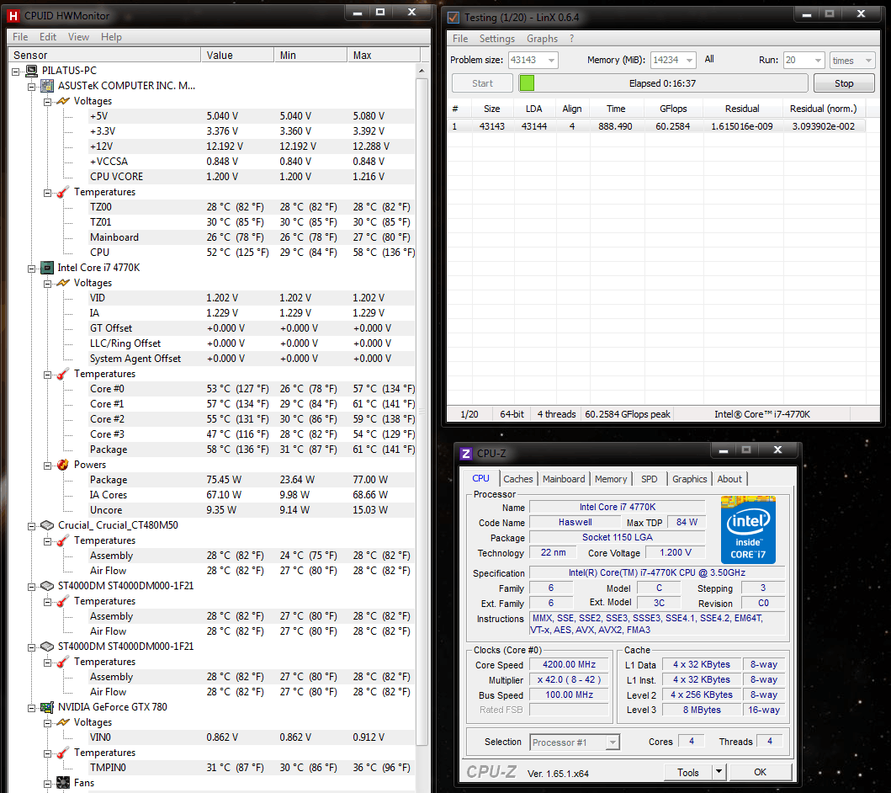The image size is (891, 793).
Task: Click the CPU-Z purple Z title icon
Action: pyautogui.click(x=466, y=454)
